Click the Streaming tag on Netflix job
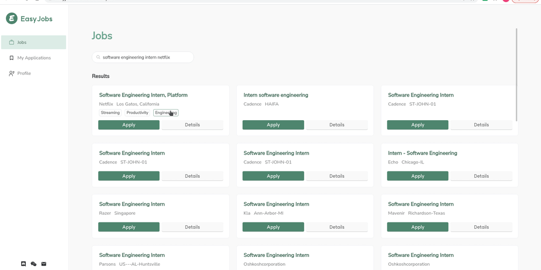 pos(110,113)
